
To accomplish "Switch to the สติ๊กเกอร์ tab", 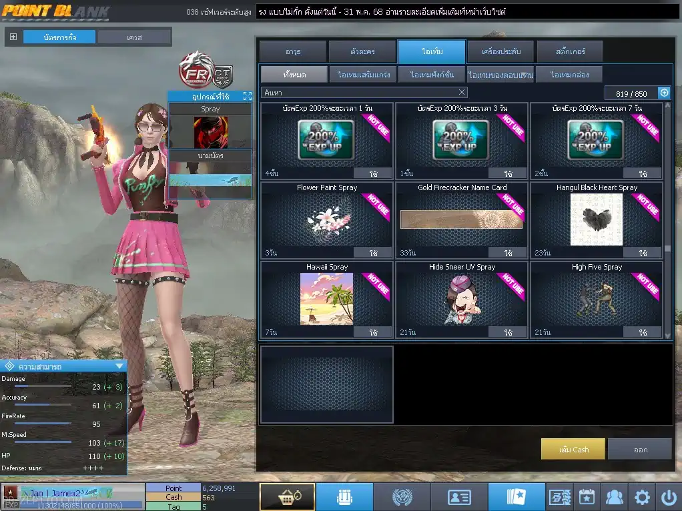I will click(570, 51).
